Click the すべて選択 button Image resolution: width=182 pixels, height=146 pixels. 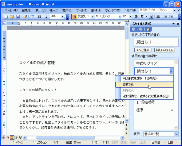click(143, 50)
